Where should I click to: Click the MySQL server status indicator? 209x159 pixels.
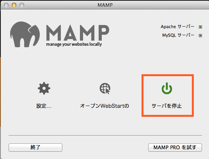point(200,36)
